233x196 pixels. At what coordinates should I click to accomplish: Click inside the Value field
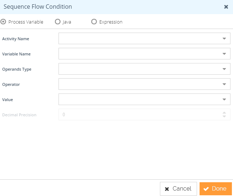[x=138, y=99]
